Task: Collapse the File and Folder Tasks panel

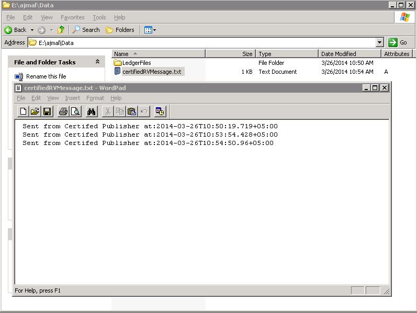Action: tap(98, 62)
